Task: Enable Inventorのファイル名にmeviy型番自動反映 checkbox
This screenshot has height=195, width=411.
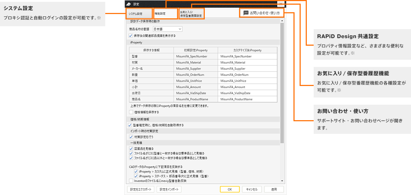Action: pos(131,181)
